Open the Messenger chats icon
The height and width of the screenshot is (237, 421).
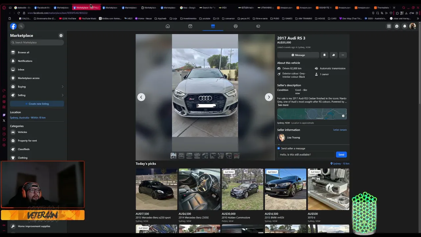397,26
